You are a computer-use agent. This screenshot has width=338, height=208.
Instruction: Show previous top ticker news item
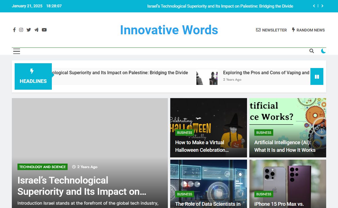pos(314,6)
